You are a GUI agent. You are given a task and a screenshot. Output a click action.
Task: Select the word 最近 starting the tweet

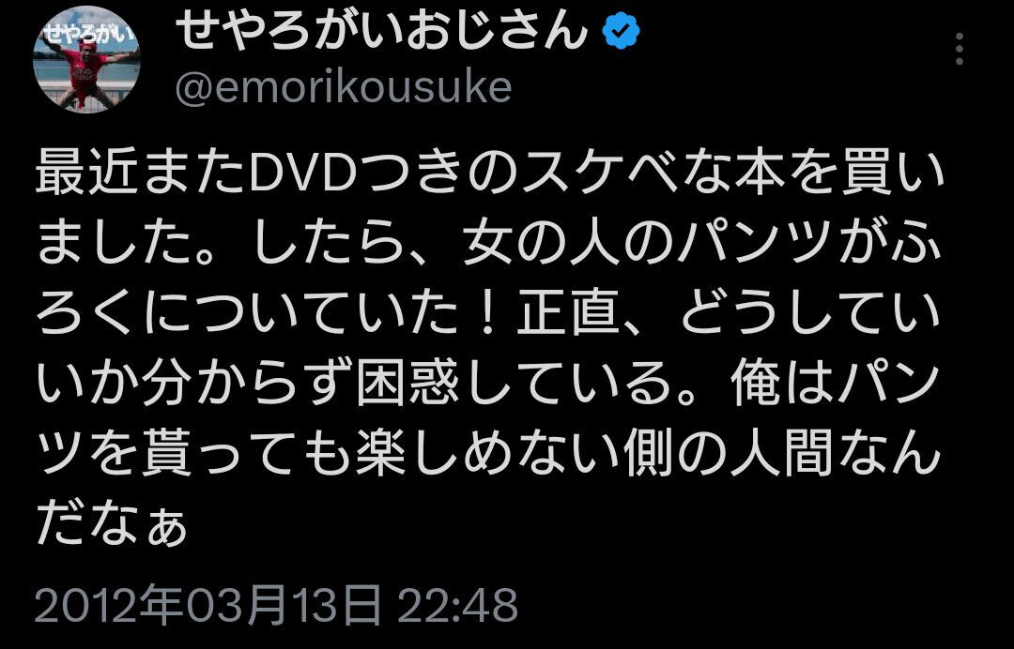pos(86,174)
